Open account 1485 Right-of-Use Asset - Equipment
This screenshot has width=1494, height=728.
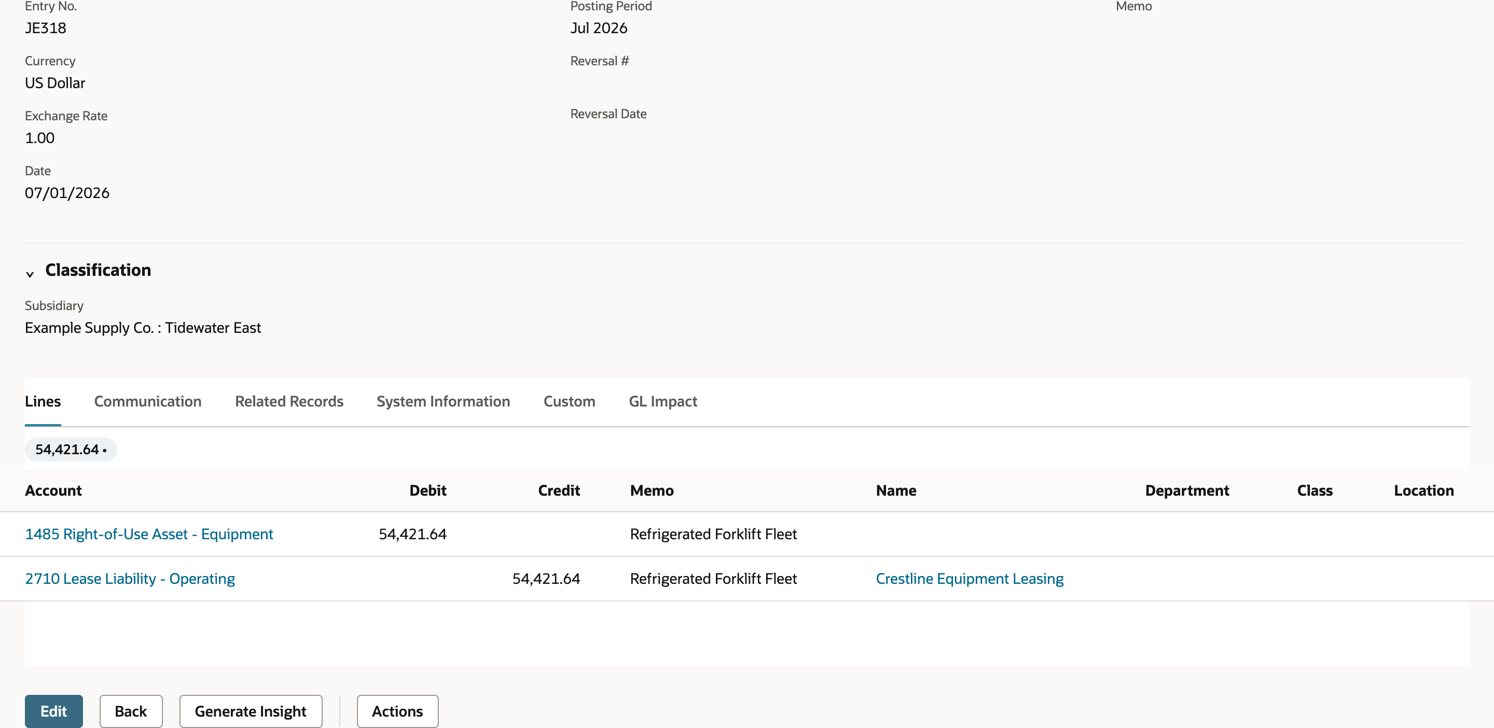(x=149, y=534)
